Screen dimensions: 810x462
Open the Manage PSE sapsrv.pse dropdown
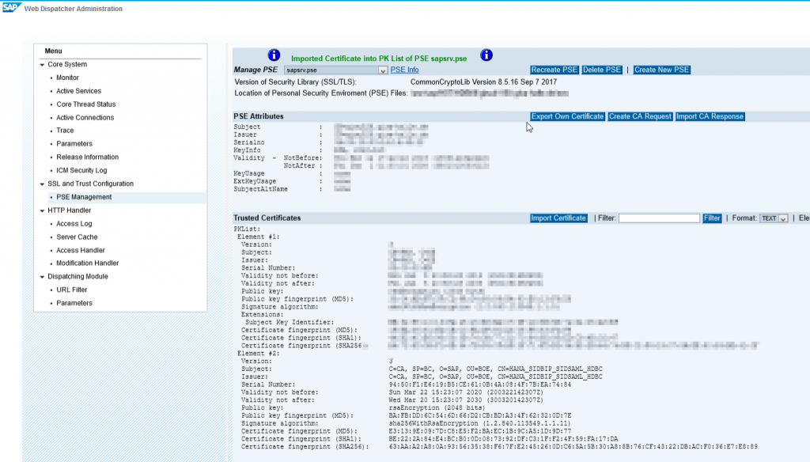[335, 70]
